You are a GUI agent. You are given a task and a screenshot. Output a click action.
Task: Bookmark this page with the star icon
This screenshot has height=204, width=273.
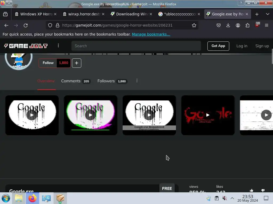pyautogui.click(x=194, y=25)
